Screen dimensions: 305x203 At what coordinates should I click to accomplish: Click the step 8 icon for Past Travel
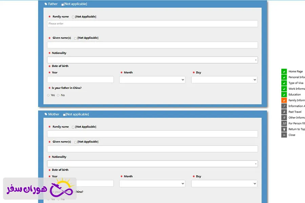[284, 112]
